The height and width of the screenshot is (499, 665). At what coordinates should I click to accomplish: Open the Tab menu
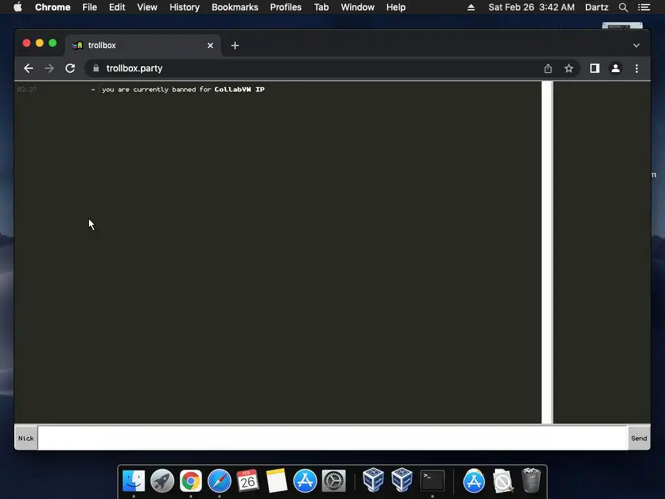321,7
